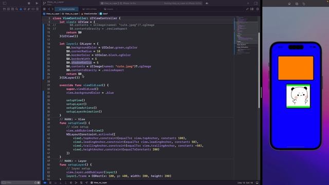This screenshot has height=185, width=329.
Task: Click the panda image layer in Simulator
Action: (x=298, y=96)
